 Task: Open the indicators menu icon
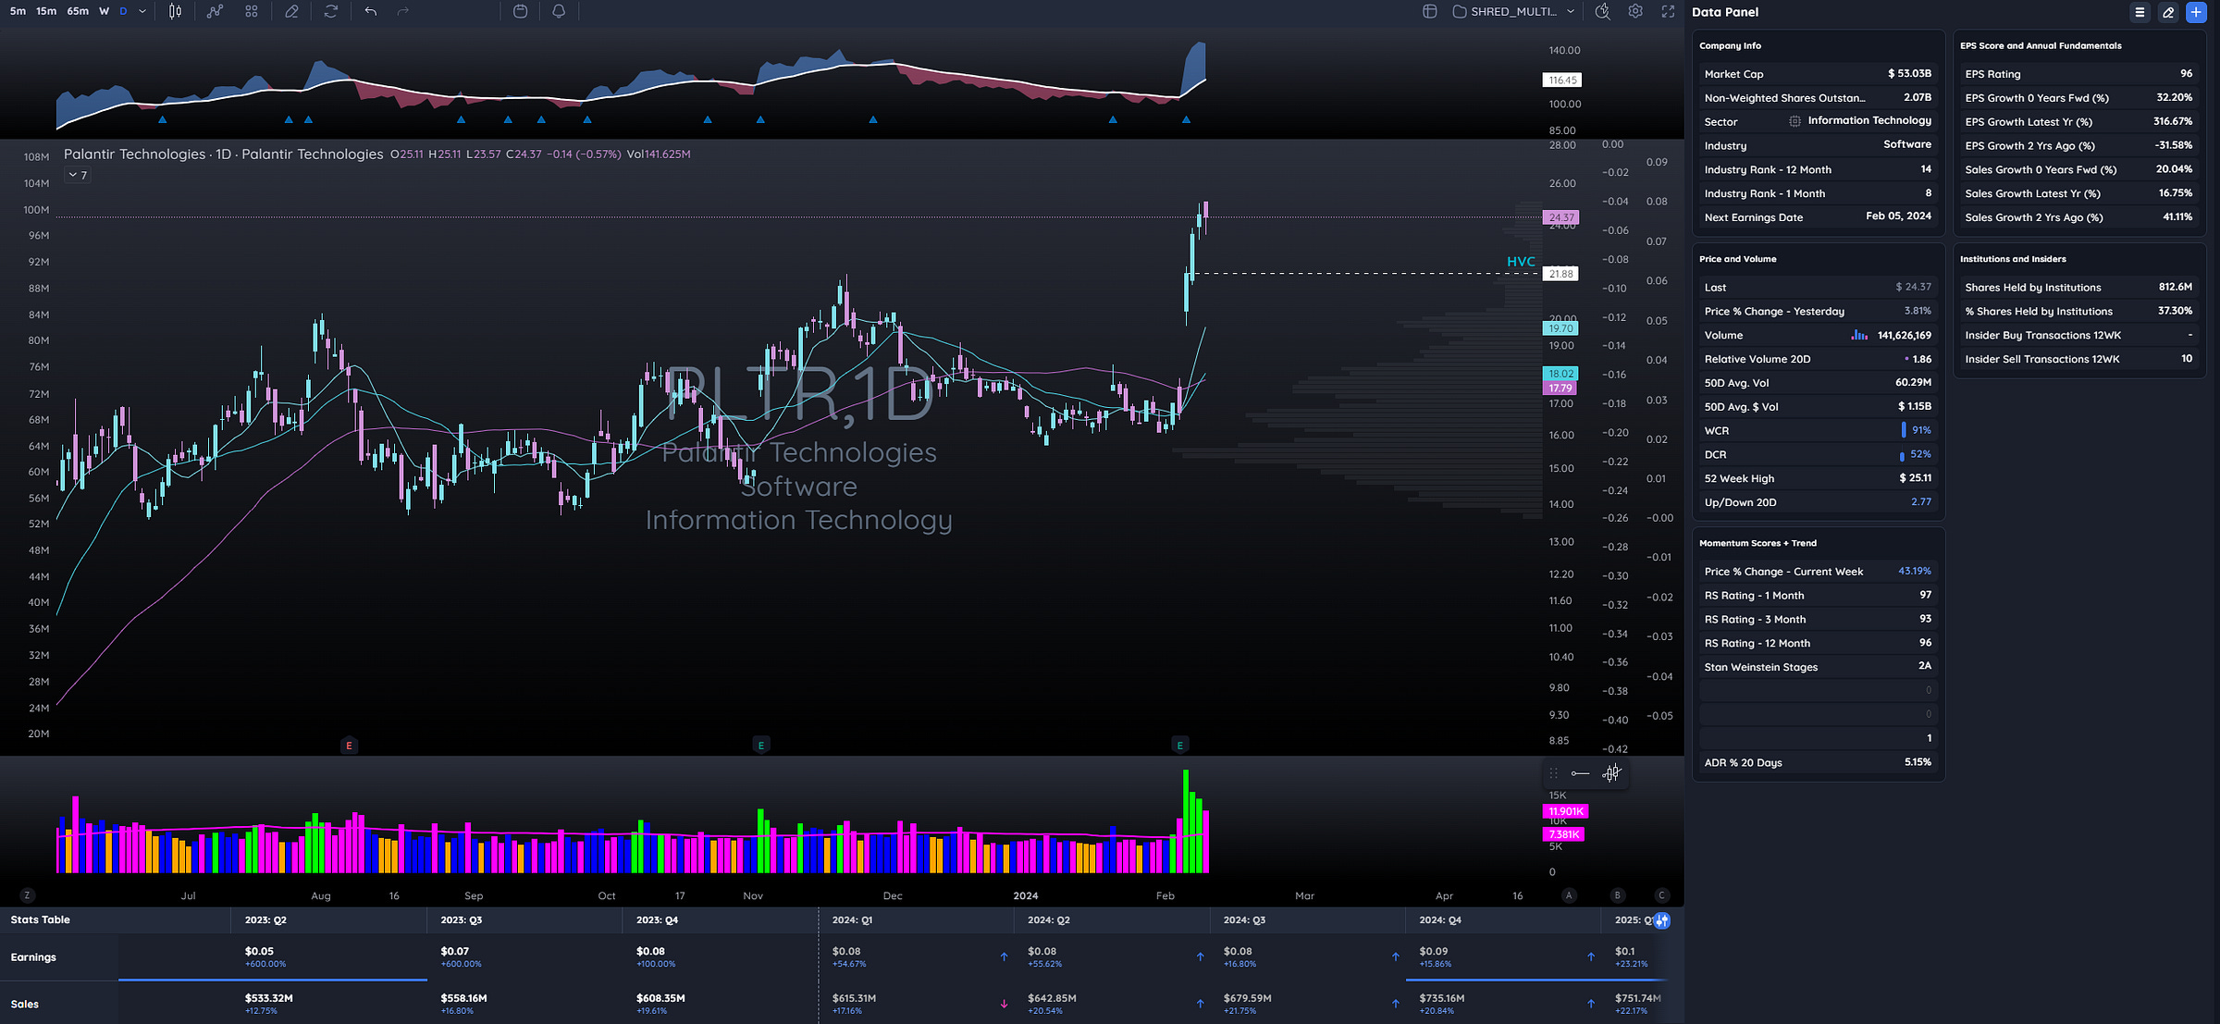[215, 11]
